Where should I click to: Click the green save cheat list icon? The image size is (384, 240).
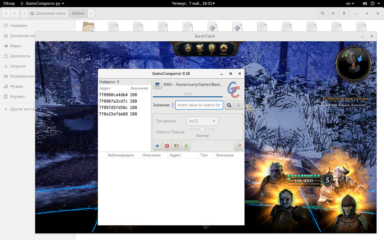(186, 146)
